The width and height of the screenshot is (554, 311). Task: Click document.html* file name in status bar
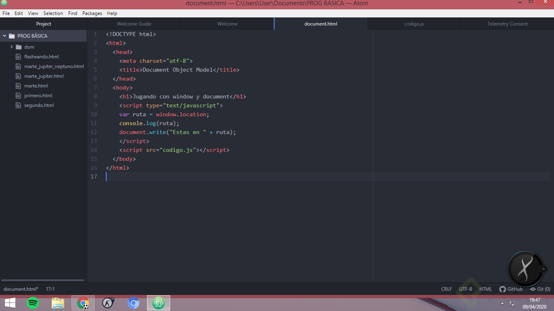(21, 289)
